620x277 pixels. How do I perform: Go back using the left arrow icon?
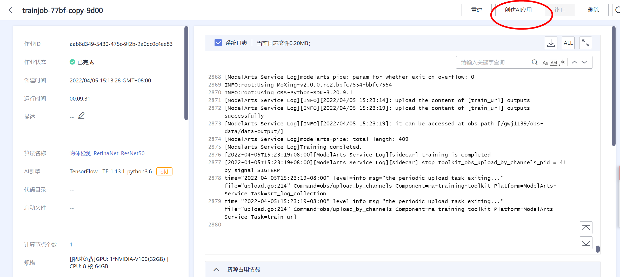10,10
